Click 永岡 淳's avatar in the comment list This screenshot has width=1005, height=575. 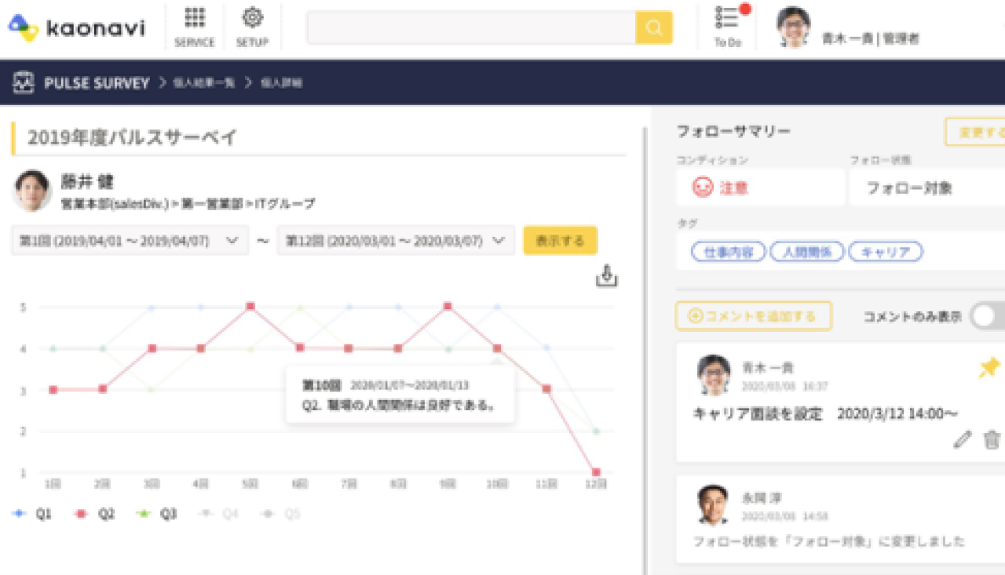(713, 504)
